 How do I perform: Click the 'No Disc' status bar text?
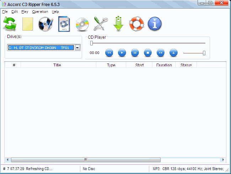point(89,169)
